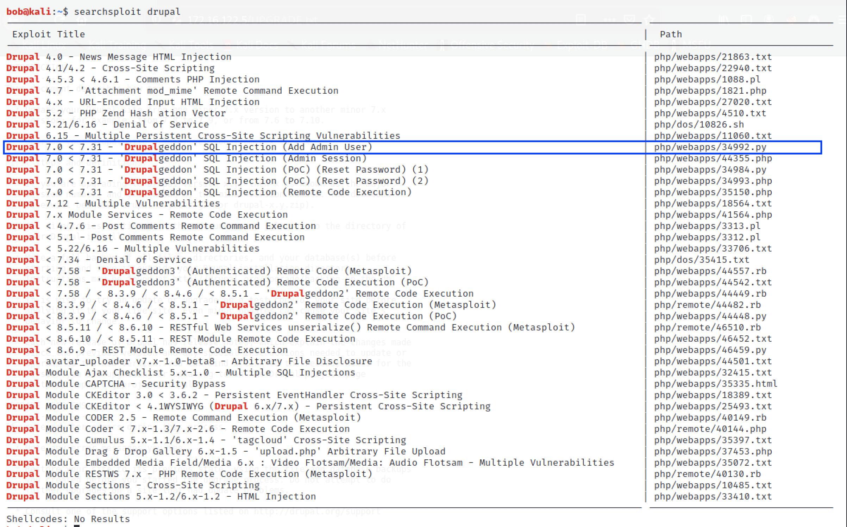Select 'Module CAPTCHA - Security Bypass' row
The image size is (847, 527).
coord(116,384)
